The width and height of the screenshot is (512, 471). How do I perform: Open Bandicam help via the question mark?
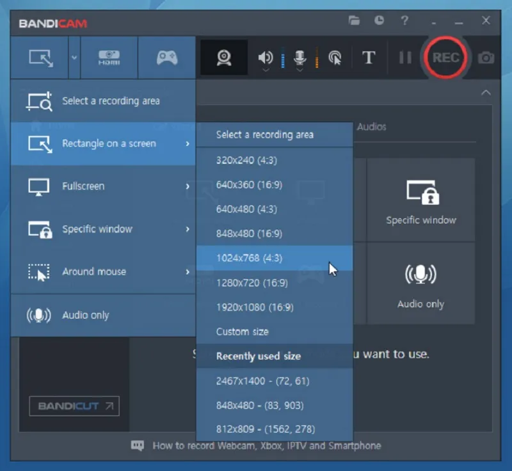pos(404,20)
